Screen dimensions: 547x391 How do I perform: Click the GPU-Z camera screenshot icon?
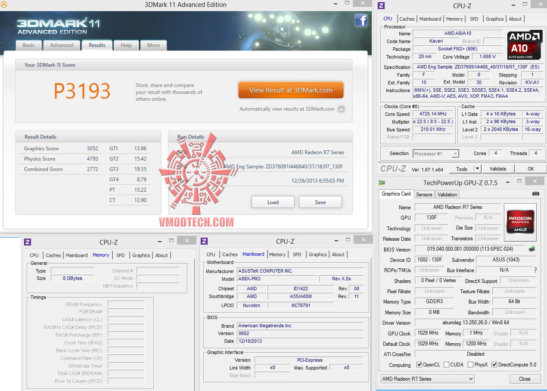(535, 194)
